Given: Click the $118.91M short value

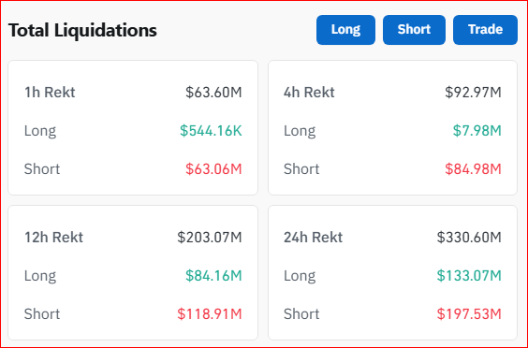Looking at the screenshot, I should click(x=210, y=314).
